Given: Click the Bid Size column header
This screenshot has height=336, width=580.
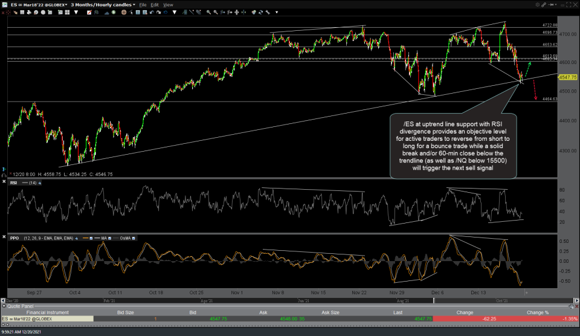Looking at the screenshot, I should pyautogui.click(x=126, y=312).
